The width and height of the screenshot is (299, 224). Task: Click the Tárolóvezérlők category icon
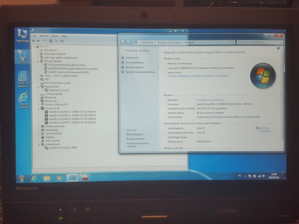click(43, 133)
